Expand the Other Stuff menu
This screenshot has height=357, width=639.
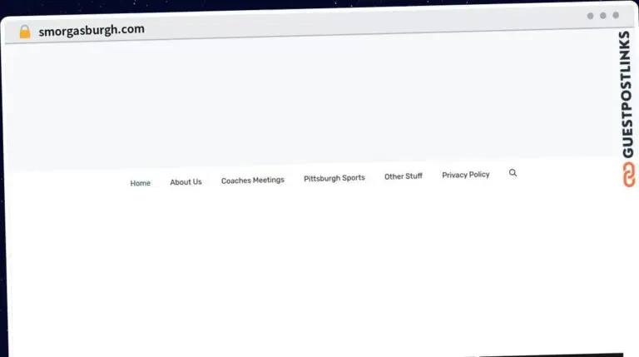point(403,176)
